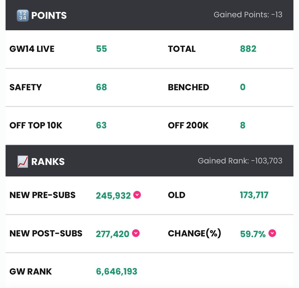
Task: Click the Gained Rank: -103,703 text
Action: [240, 161]
